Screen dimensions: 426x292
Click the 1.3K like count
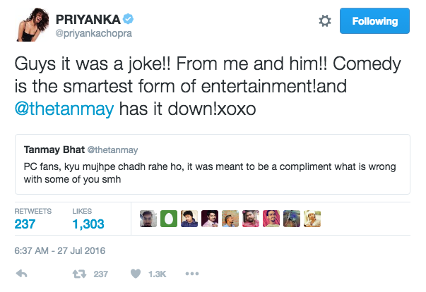157,274
